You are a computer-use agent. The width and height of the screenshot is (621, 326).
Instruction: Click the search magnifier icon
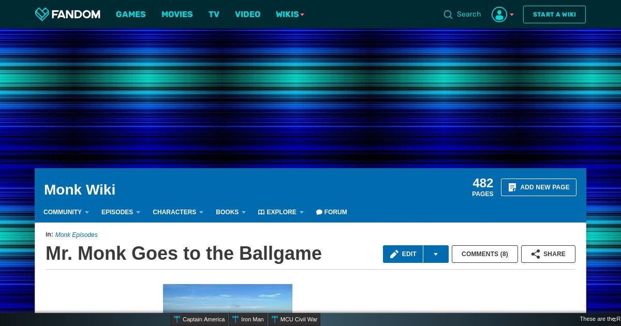click(x=448, y=14)
